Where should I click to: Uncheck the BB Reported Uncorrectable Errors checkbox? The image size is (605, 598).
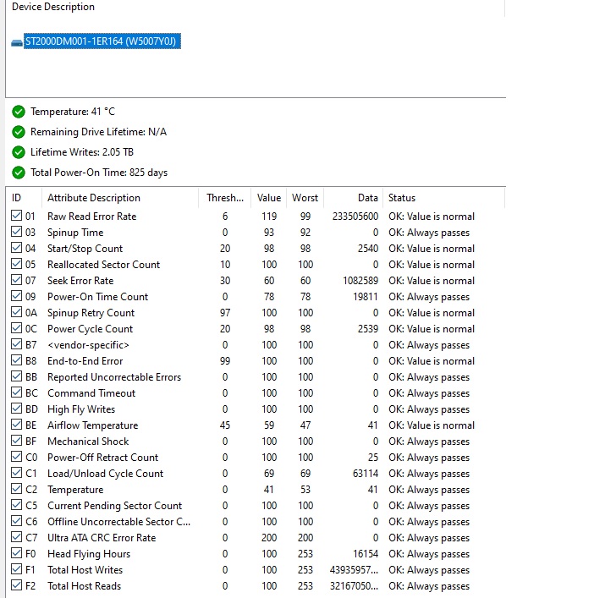coord(16,376)
